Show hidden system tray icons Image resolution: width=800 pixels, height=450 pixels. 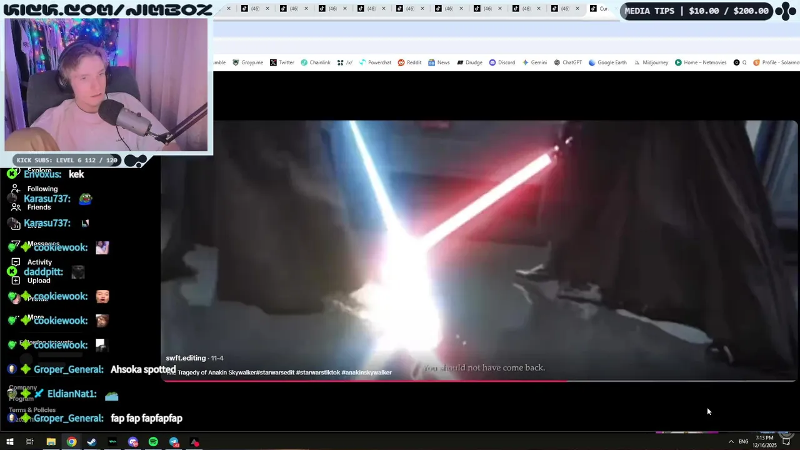point(731,442)
